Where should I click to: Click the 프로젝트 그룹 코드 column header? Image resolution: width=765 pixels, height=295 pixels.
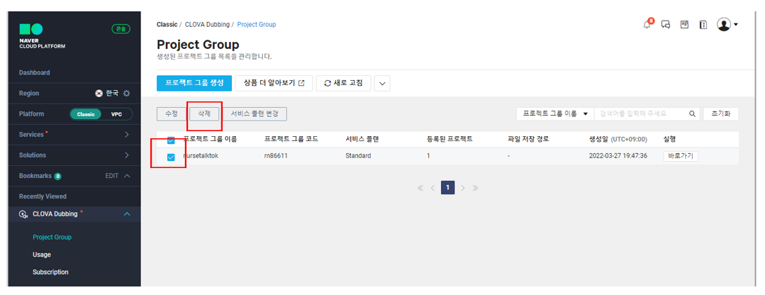[x=291, y=140]
